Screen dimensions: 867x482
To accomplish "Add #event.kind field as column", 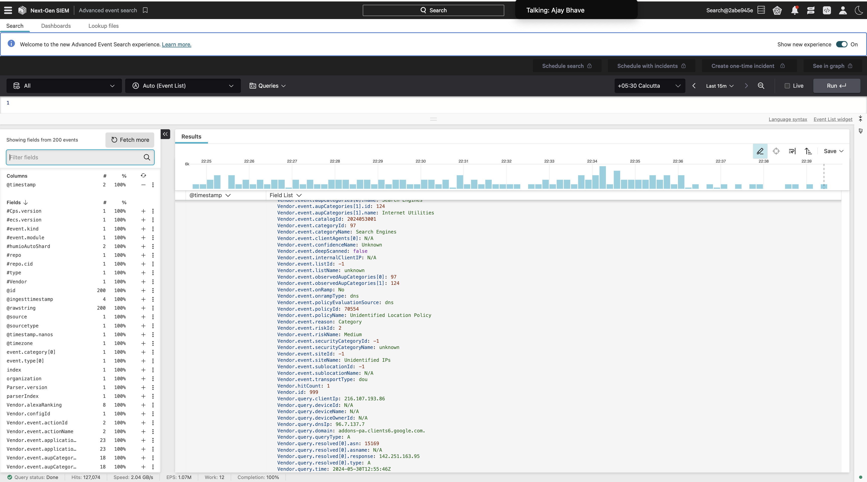I will point(143,229).
